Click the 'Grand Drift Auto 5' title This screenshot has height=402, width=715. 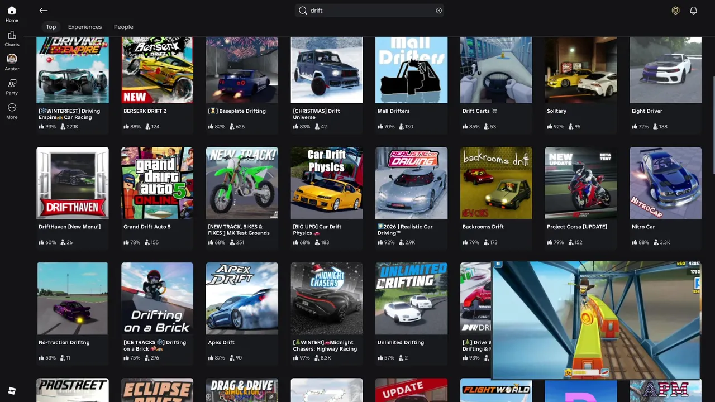(x=147, y=227)
